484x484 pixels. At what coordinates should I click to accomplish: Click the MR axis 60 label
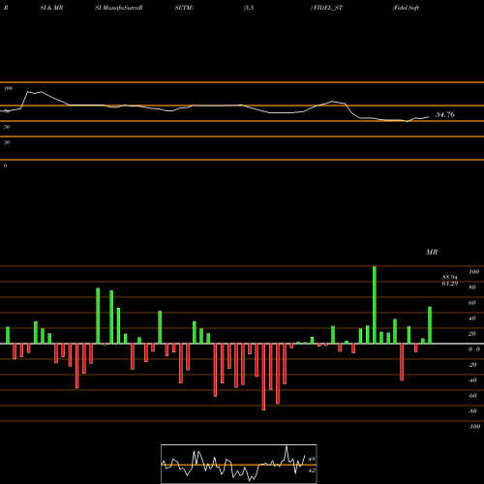[x=472, y=303]
